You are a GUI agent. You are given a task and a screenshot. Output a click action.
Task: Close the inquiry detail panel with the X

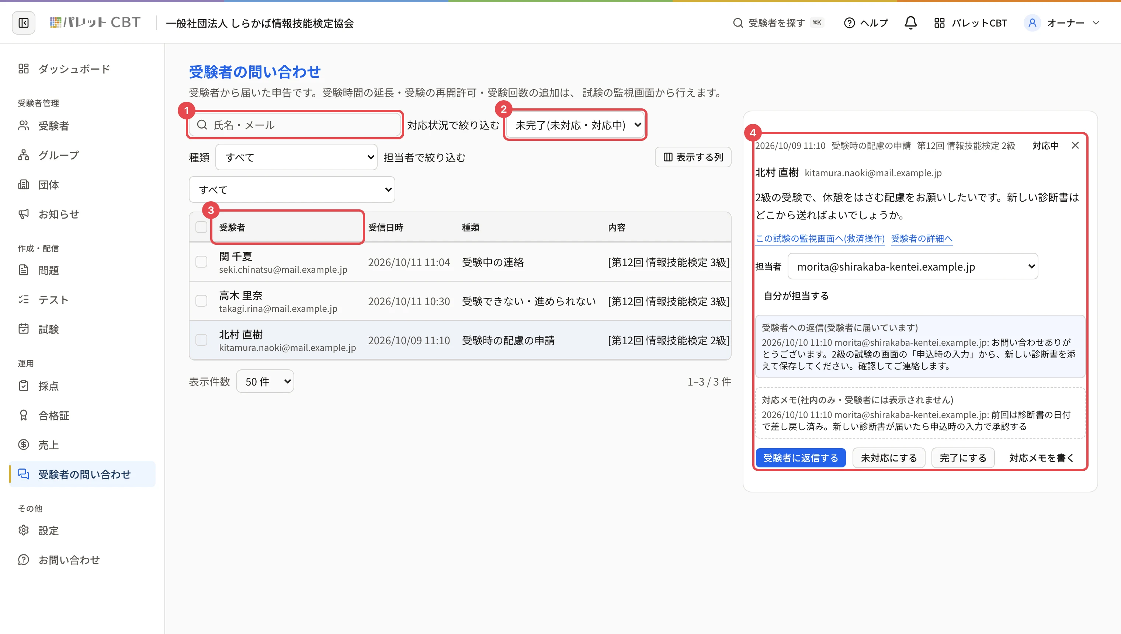pos(1075,146)
